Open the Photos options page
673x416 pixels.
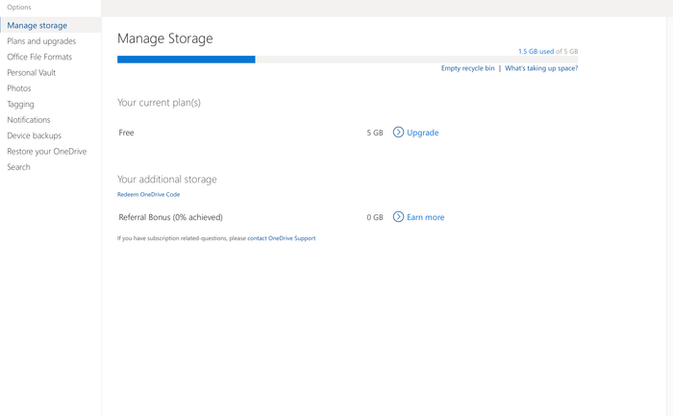tap(19, 88)
